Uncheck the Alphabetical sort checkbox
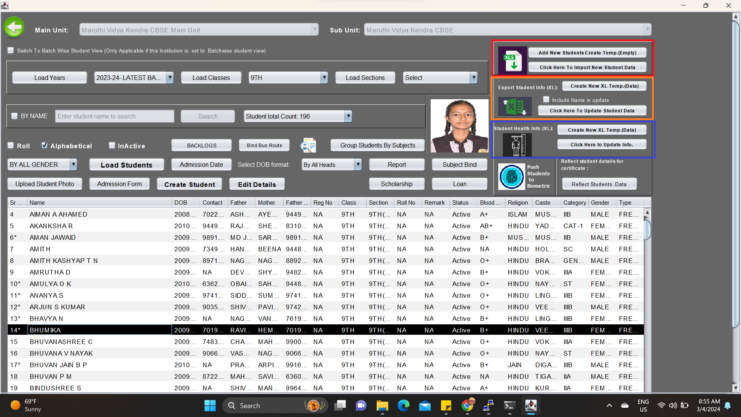The height and width of the screenshot is (417, 741). [45, 146]
